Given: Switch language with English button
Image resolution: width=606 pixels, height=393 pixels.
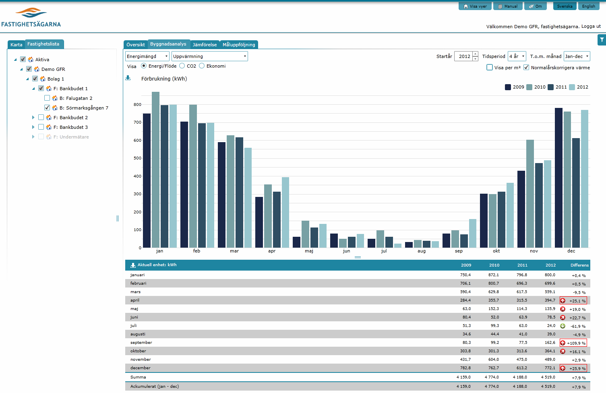Looking at the screenshot, I should tap(589, 6).
